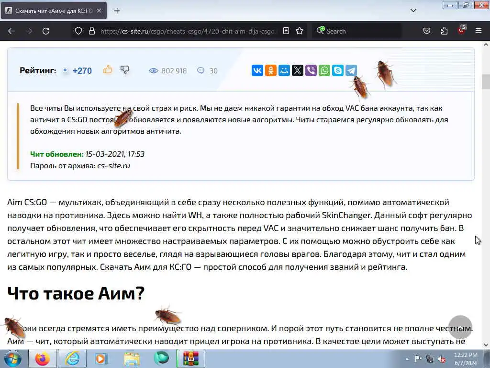Open Windows Start menu
This screenshot has width=490, height=368.
pyautogui.click(x=13, y=358)
